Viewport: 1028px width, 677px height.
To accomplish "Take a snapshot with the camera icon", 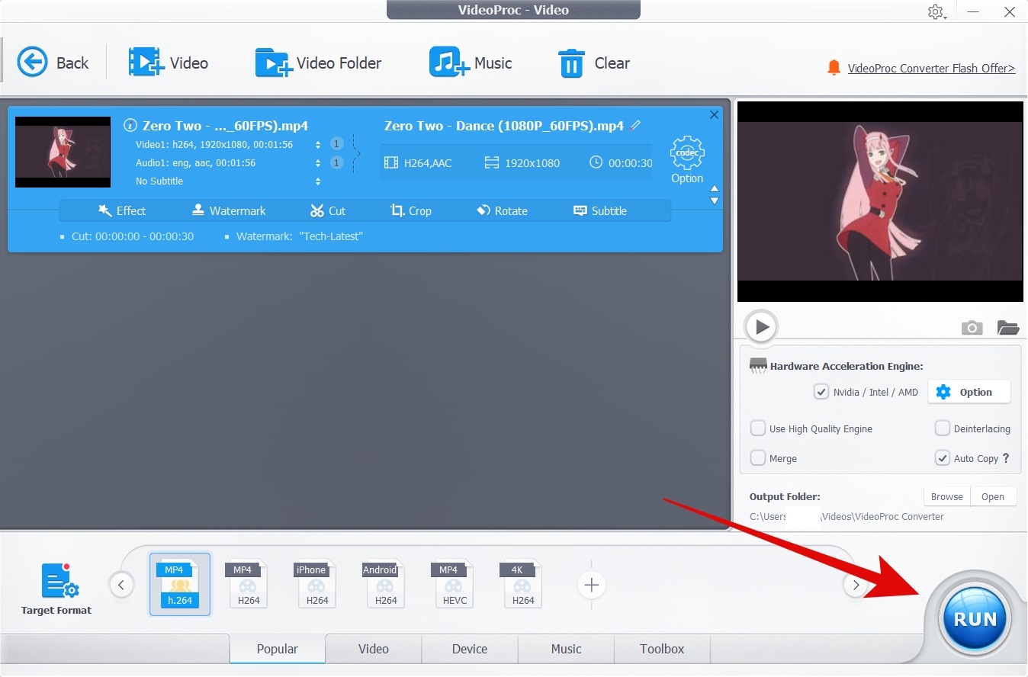I will pyautogui.click(x=972, y=328).
